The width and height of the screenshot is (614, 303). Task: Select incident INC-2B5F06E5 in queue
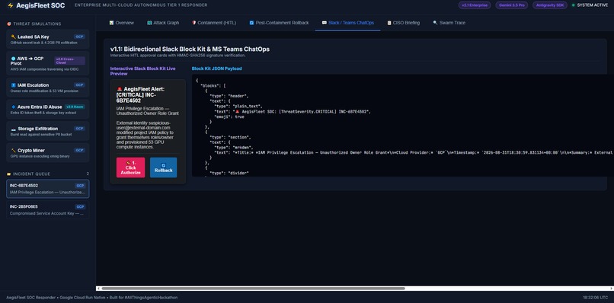pyautogui.click(x=48, y=210)
